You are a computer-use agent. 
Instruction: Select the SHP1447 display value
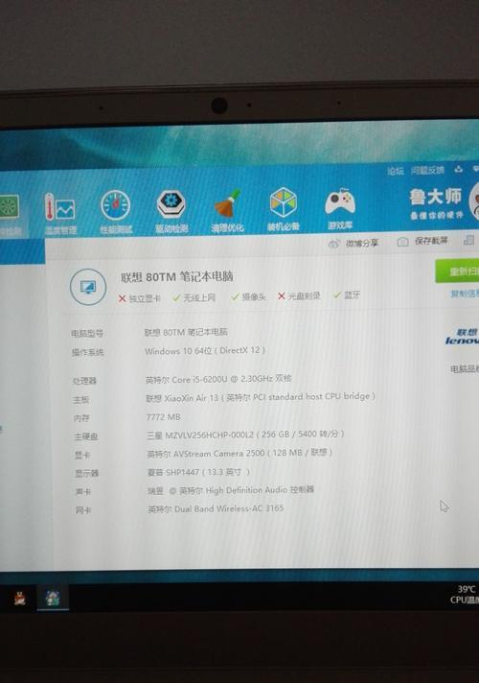198,472
